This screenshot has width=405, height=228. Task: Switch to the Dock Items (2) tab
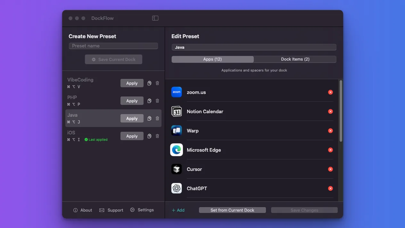(295, 59)
